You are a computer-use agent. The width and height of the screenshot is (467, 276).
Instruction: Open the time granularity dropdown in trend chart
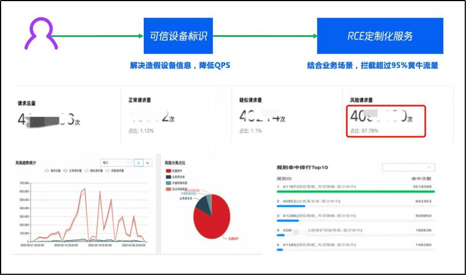[x=115, y=163]
